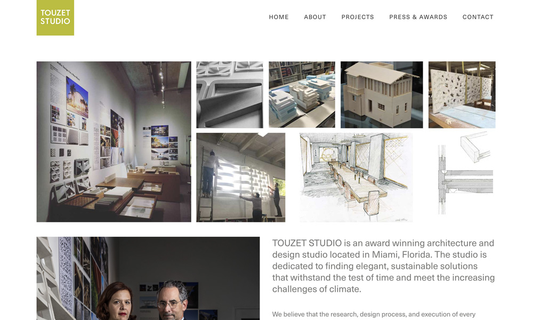View the exhibition gallery wall photo
Viewport: 533px width, 320px height.
pyautogui.click(x=114, y=141)
